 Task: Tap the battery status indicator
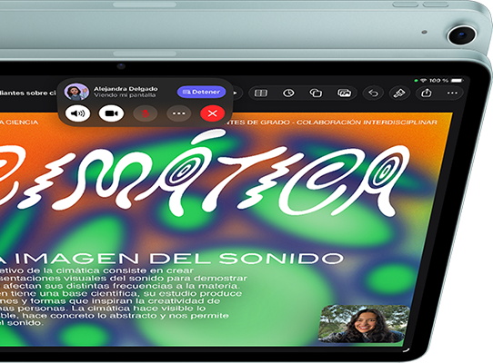458,81
